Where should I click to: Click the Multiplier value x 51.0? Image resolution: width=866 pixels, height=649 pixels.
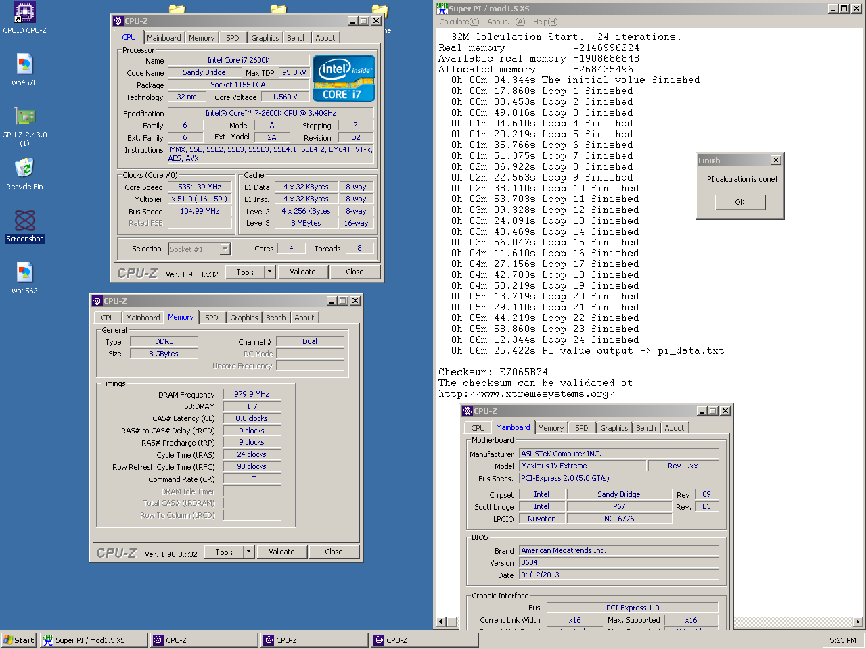tap(200, 199)
